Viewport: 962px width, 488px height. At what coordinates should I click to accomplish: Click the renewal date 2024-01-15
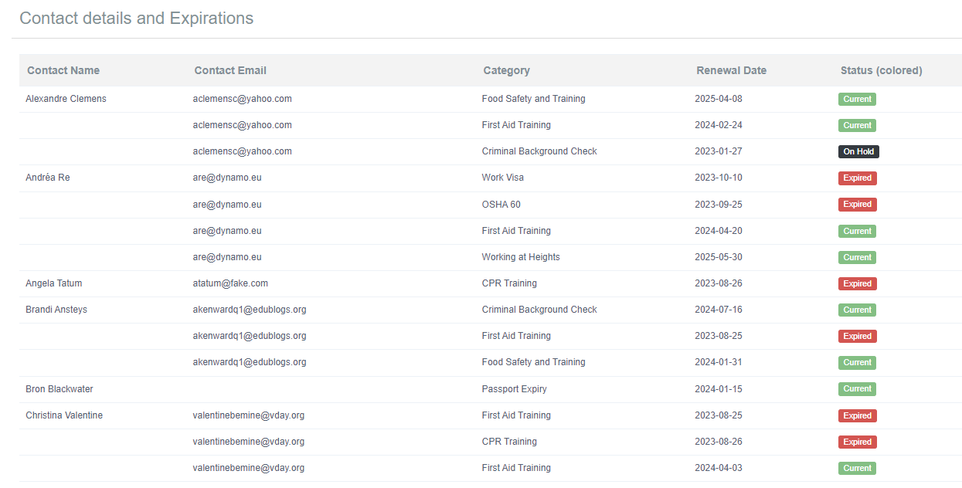tap(719, 389)
